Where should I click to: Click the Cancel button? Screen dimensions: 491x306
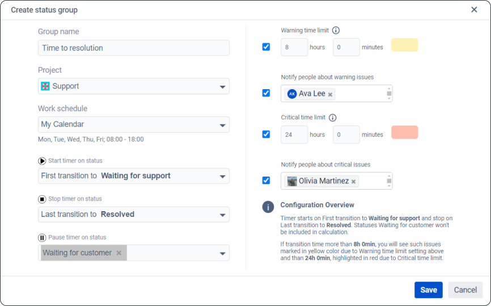(x=465, y=290)
